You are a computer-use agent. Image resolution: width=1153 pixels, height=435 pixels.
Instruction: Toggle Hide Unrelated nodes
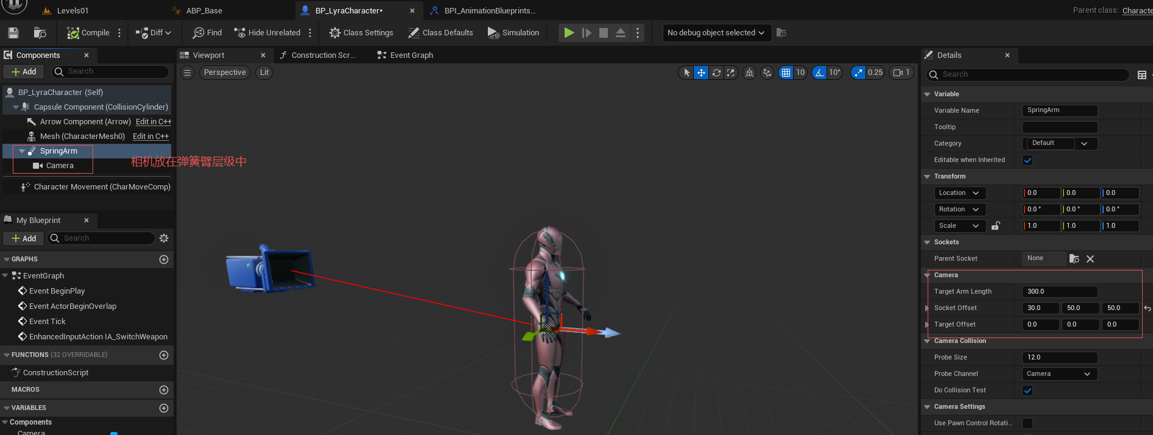[267, 33]
